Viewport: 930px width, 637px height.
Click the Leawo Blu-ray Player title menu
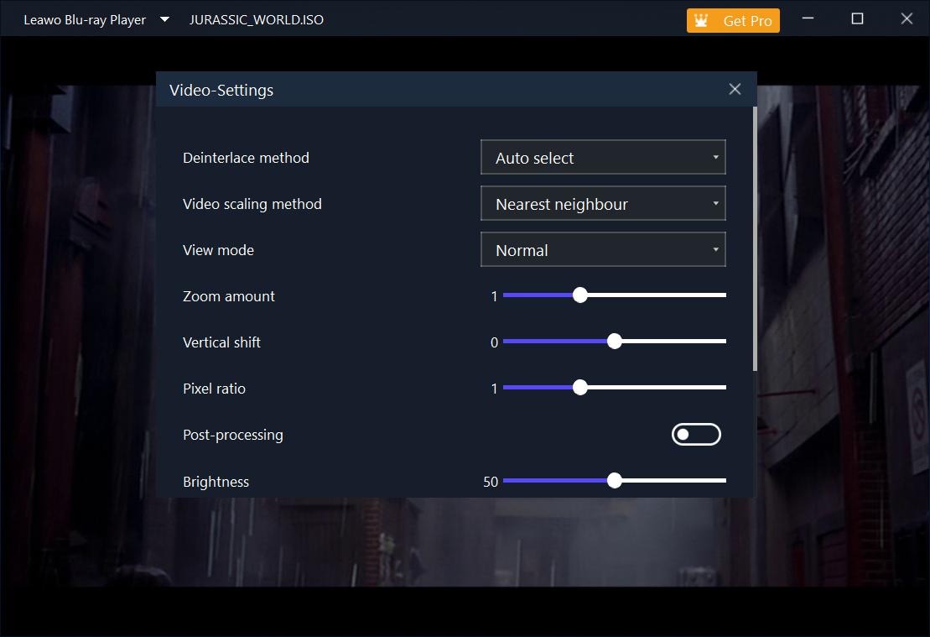(x=85, y=20)
